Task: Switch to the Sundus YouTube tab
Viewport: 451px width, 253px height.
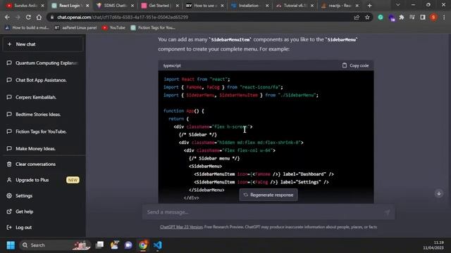Action: point(25,6)
